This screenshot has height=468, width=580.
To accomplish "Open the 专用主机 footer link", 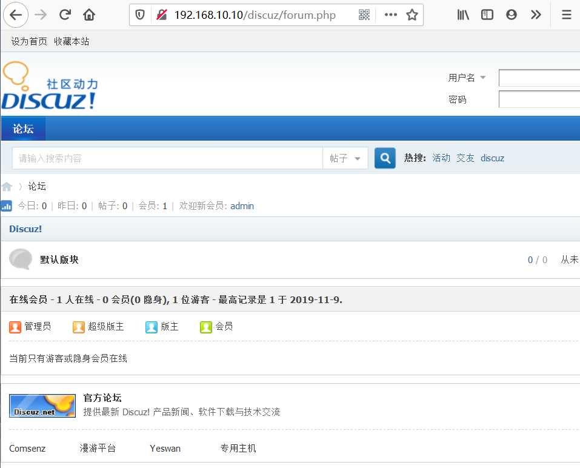I will point(238,449).
